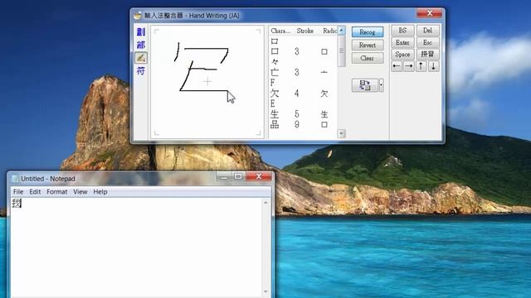
Task: Close the Hand Writing (JA) window
Action: (430, 13)
